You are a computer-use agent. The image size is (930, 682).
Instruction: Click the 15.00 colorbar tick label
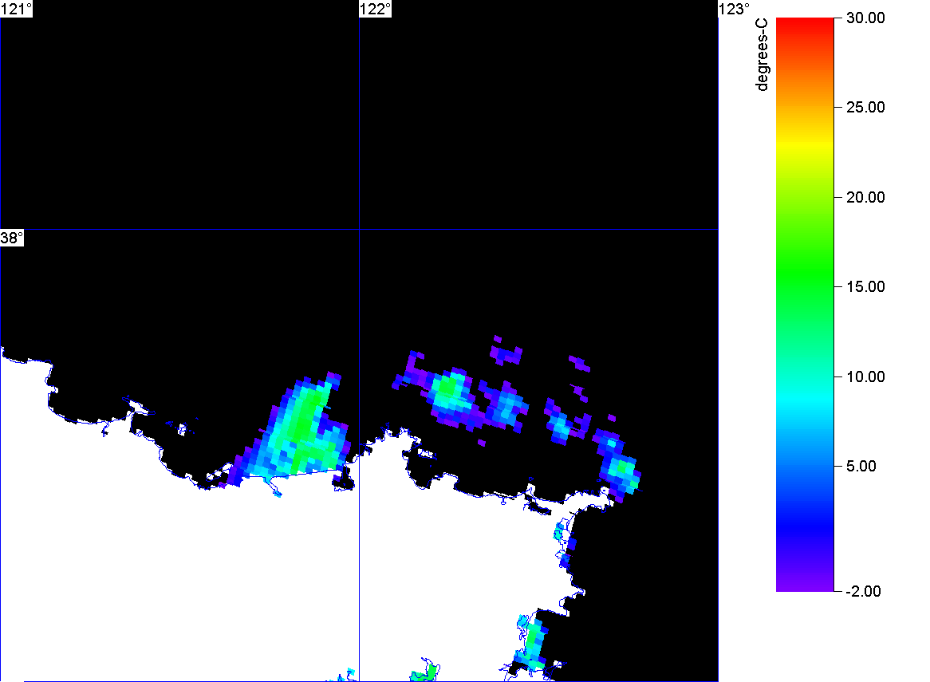pyautogui.click(x=865, y=287)
